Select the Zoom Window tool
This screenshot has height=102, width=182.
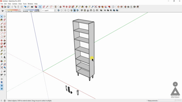[x=5, y=64]
